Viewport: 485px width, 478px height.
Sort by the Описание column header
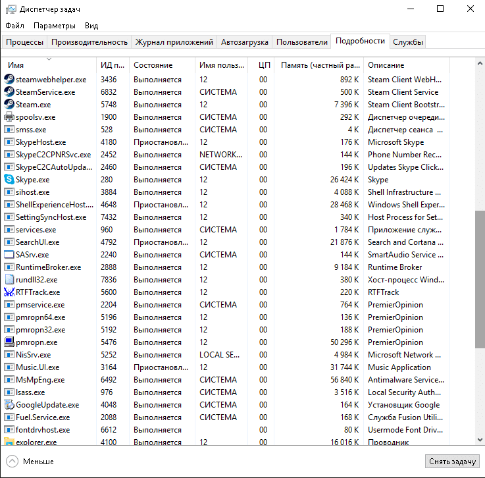click(407, 65)
